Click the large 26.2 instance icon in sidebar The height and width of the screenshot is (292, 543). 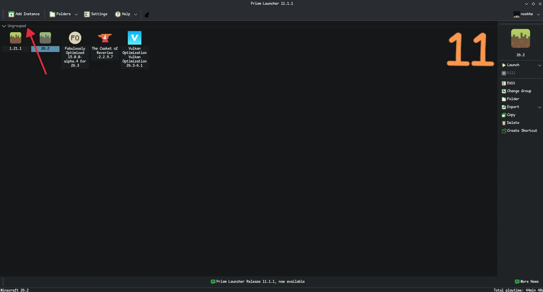coord(521,39)
